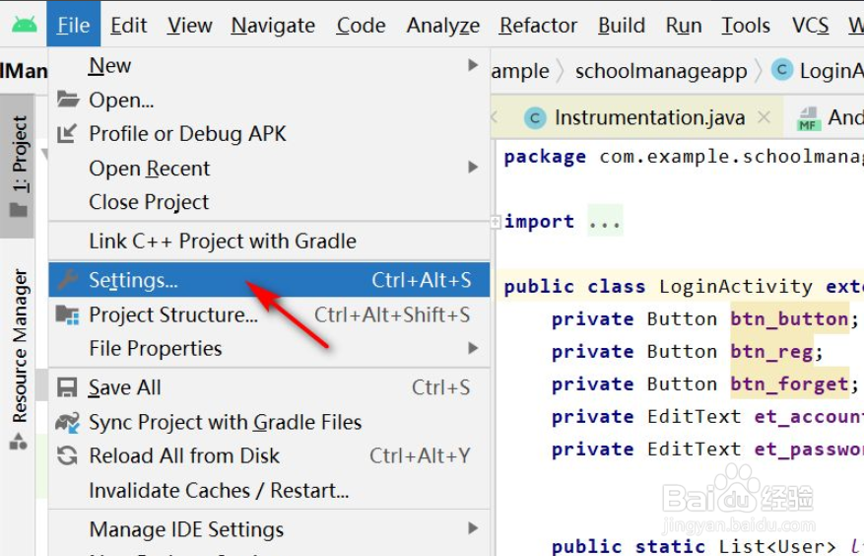Click the Settings wrench icon
The width and height of the screenshot is (864, 556).
[x=67, y=280]
